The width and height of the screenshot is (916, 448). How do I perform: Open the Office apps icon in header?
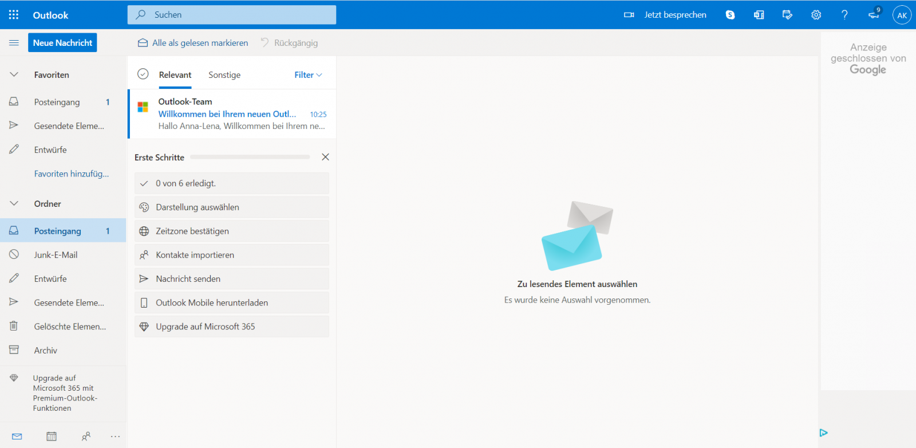tap(759, 15)
